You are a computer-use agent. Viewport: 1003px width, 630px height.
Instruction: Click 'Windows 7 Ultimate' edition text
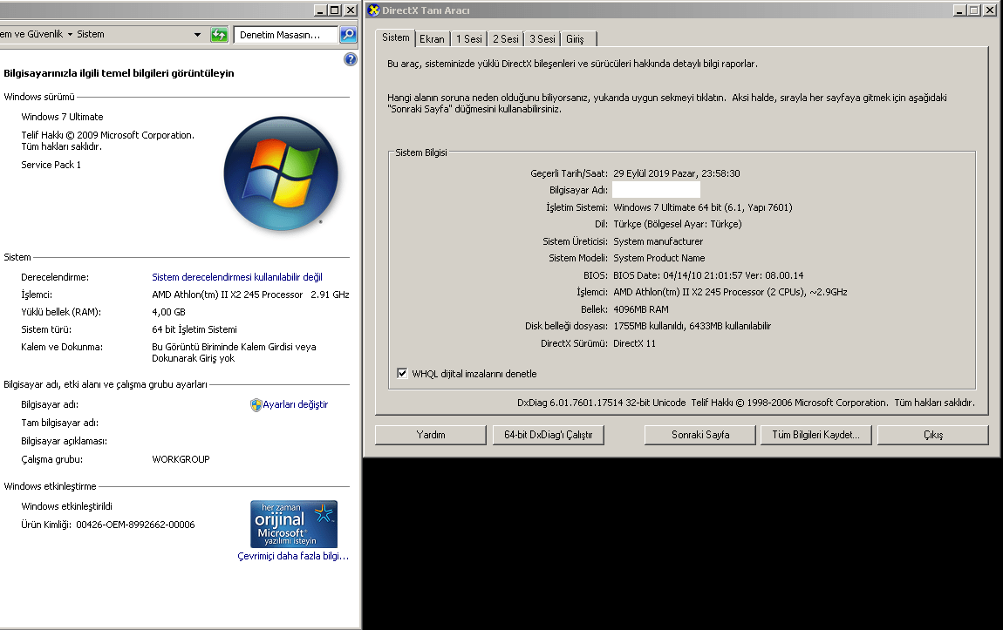pos(62,117)
